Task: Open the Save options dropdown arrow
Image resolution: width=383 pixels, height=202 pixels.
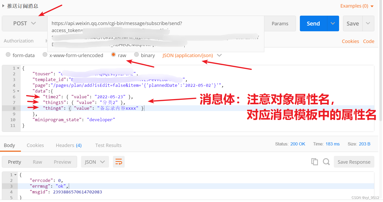Action: pyautogui.click(x=368, y=23)
